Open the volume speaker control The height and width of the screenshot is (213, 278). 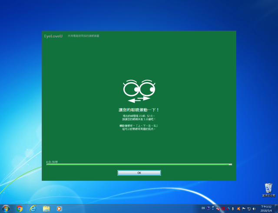point(254,209)
